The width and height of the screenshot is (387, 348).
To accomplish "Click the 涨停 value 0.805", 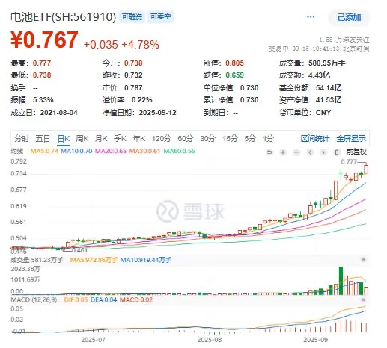I will [x=234, y=63].
